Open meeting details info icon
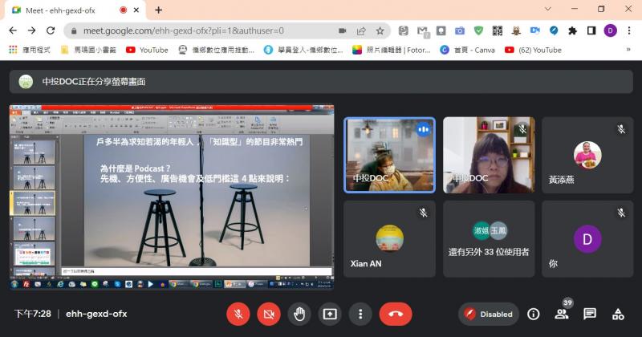 [x=533, y=314]
